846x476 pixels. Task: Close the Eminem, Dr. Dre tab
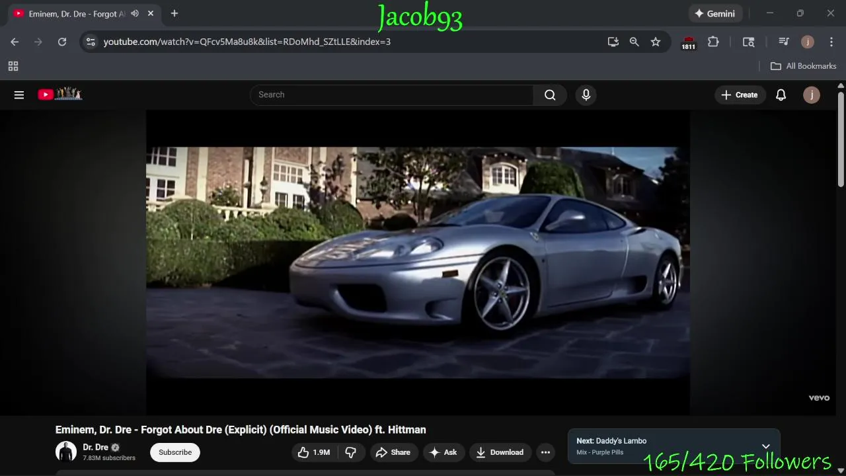(151, 13)
